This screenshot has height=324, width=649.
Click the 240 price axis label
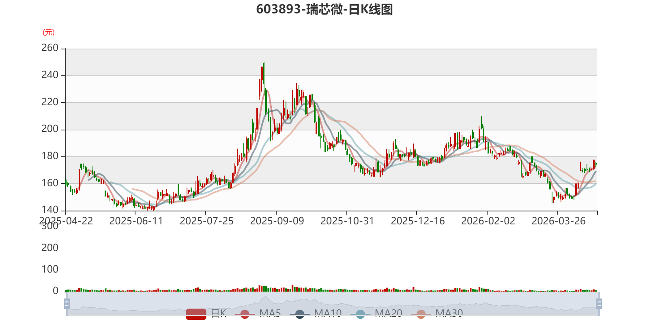(x=50, y=75)
